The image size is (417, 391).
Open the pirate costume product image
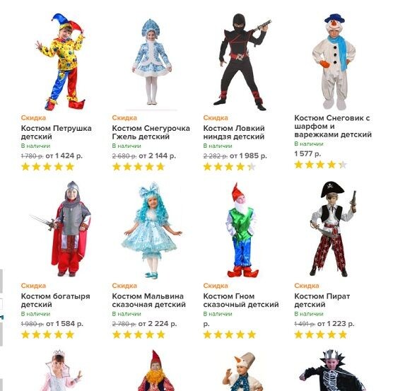(334, 229)
